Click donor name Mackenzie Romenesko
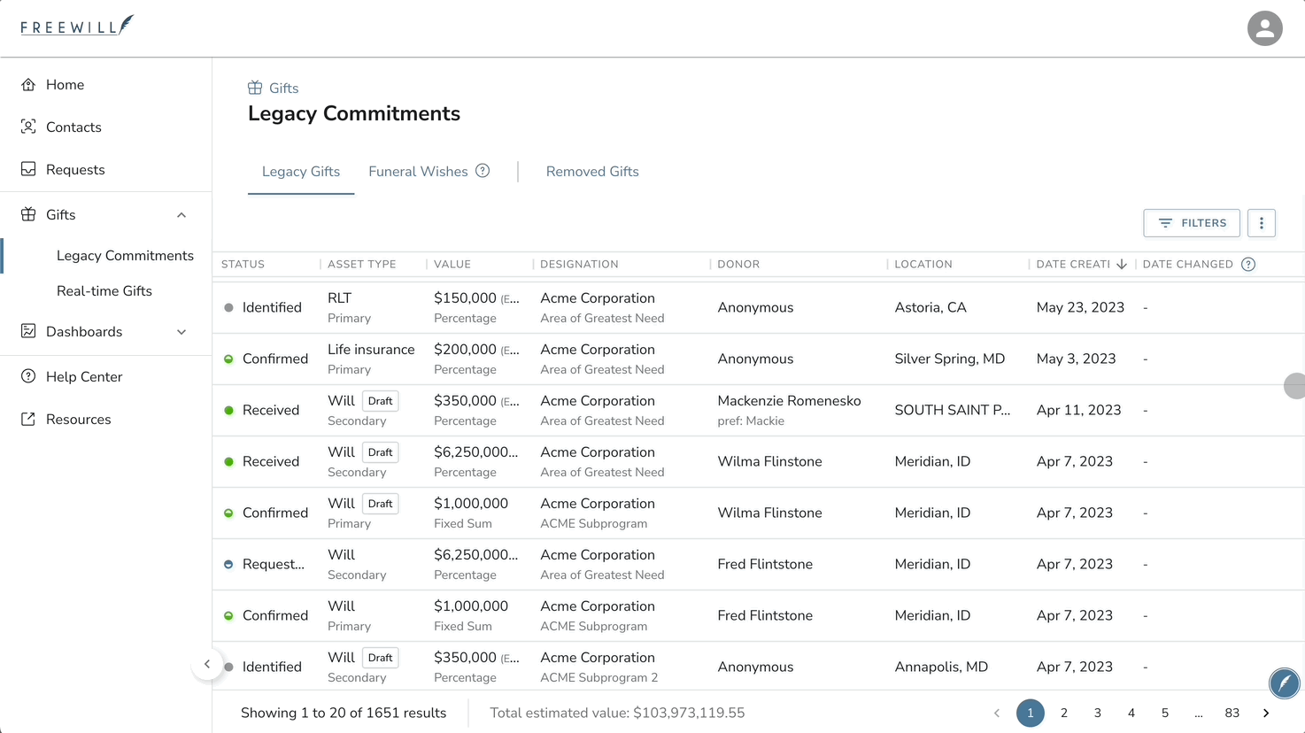The height and width of the screenshot is (733, 1305). pos(789,401)
